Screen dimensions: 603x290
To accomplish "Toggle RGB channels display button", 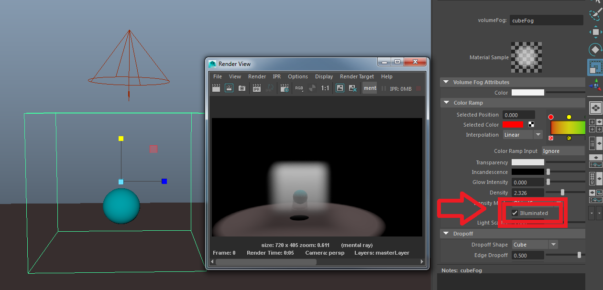I will coord(299,88).
